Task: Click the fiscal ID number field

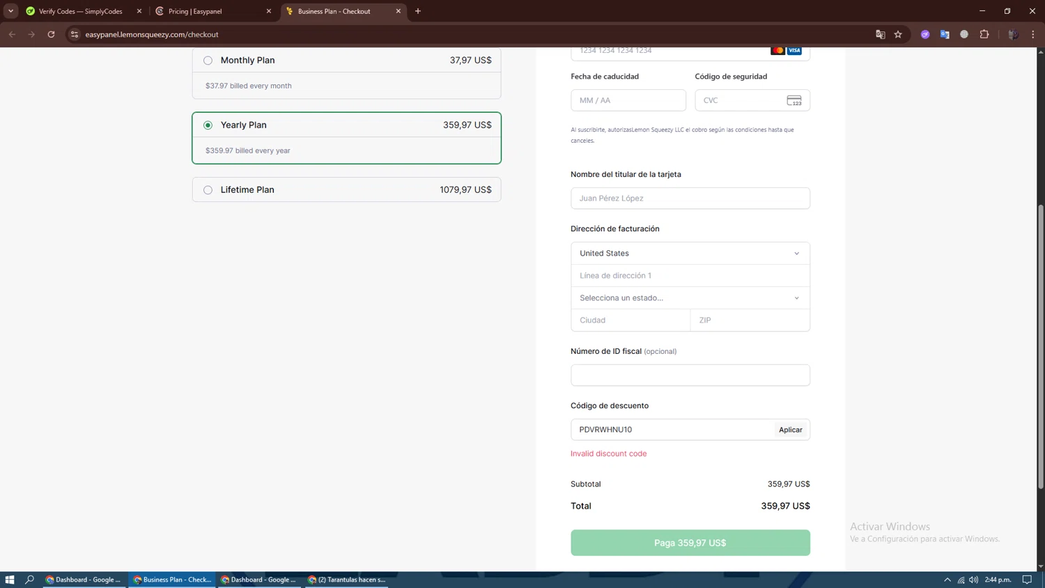Action: 690,376
